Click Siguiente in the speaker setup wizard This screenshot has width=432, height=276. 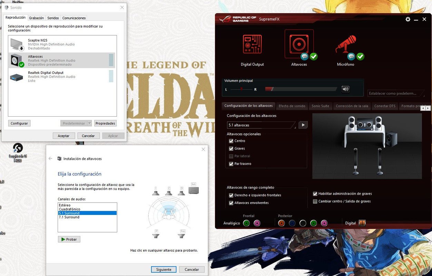(x=164, y=269)
